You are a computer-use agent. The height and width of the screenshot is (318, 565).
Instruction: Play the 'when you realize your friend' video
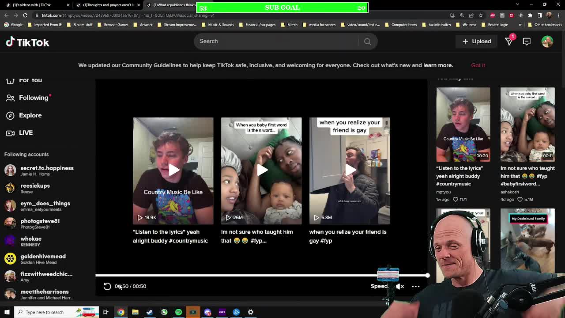350,170
